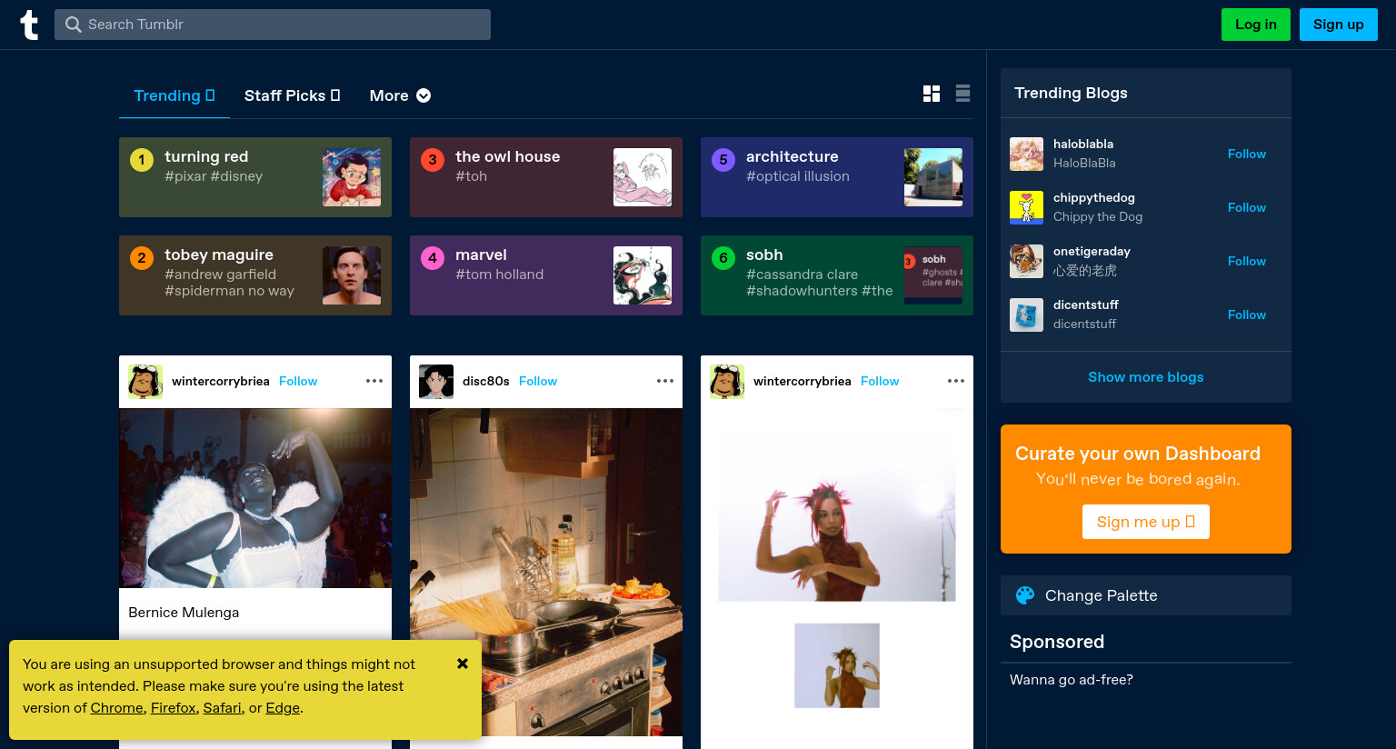Click the Firefox link in notice

[x=174, y=708]
